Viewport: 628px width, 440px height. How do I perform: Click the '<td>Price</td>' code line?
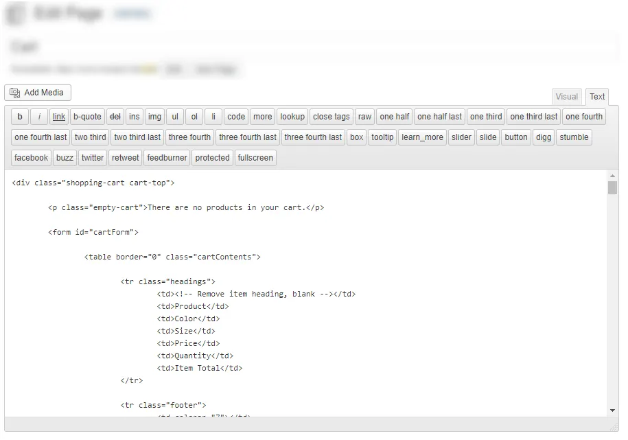point(188,343)
